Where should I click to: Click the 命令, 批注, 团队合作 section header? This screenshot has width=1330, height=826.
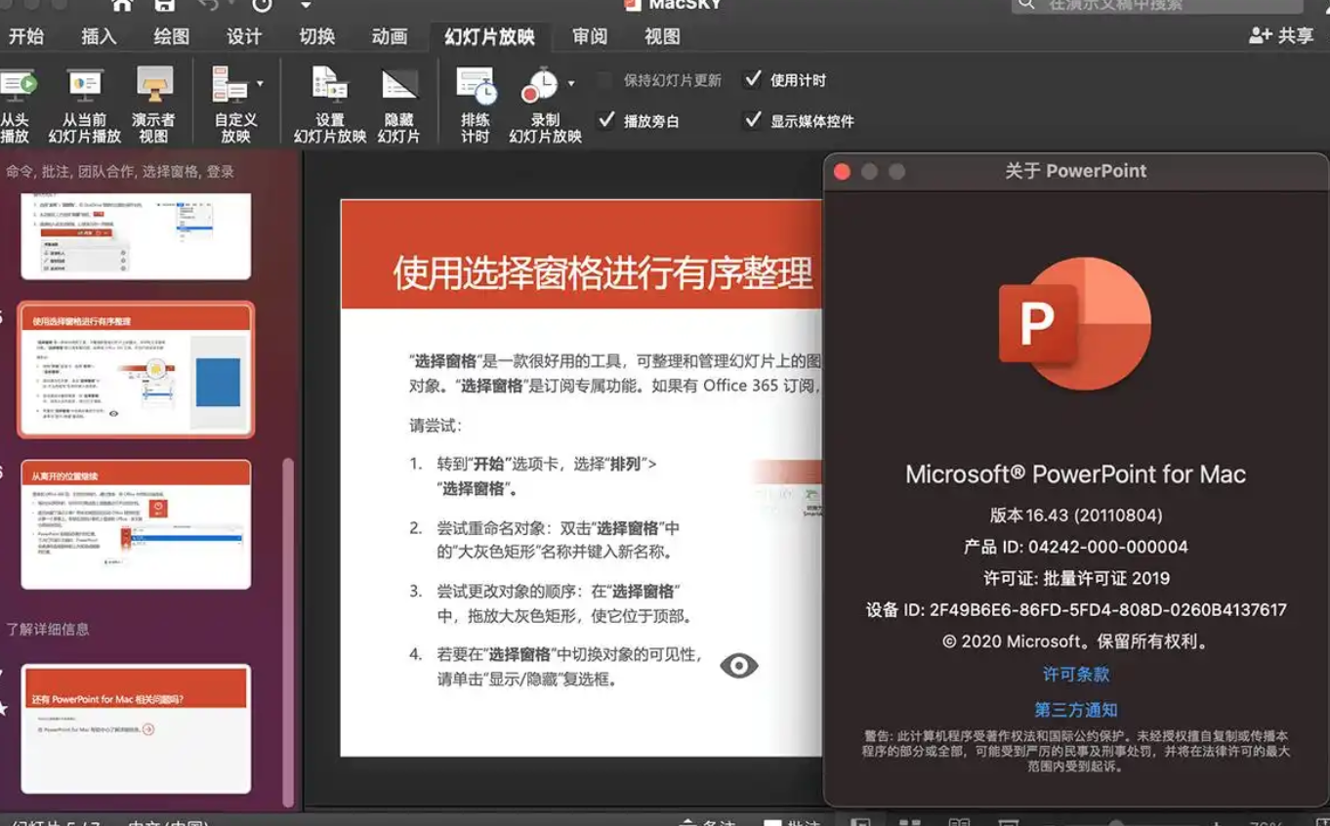tap(119, 172)
